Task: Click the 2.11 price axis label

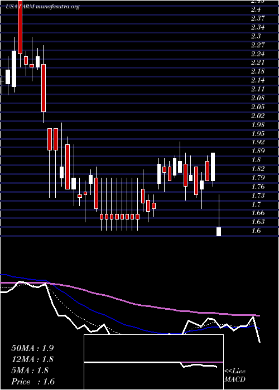Action: coord(258,89)
